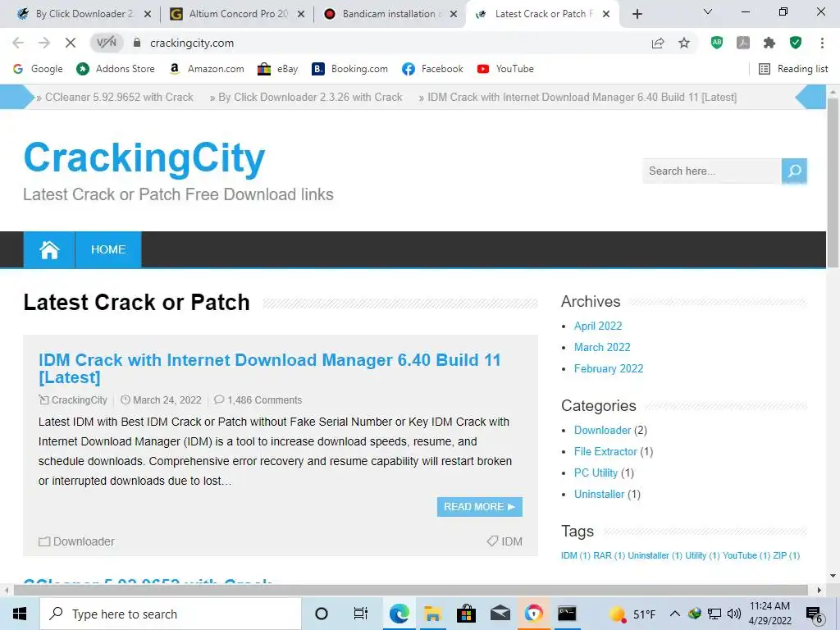Screen dimensions: 840x630
Task: Open the Windows Start menu
Action: pos(20,614)
